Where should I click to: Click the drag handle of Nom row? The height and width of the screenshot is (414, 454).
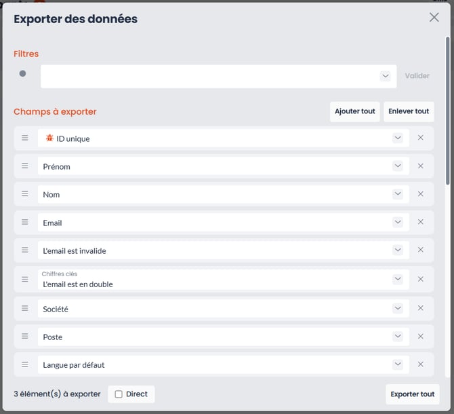pyautogui.click(x=25, y=193)
